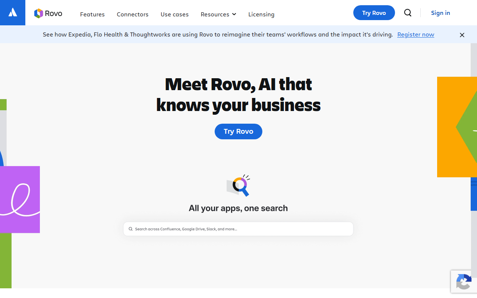Sign in to your account
Viewport: 477px width, 298px height.
[440, 13]
